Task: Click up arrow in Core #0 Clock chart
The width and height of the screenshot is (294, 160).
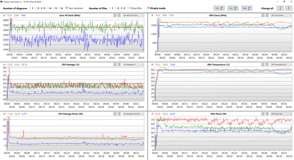Action: coord(115,16)
